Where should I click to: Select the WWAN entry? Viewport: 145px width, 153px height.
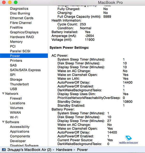tap(16, 113)
